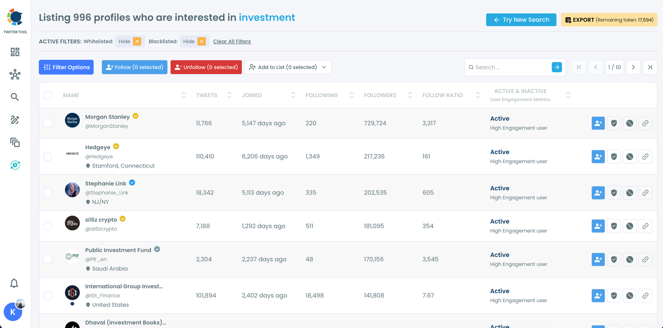
Task: Click the Clear All Filters link
Action: 232,41
